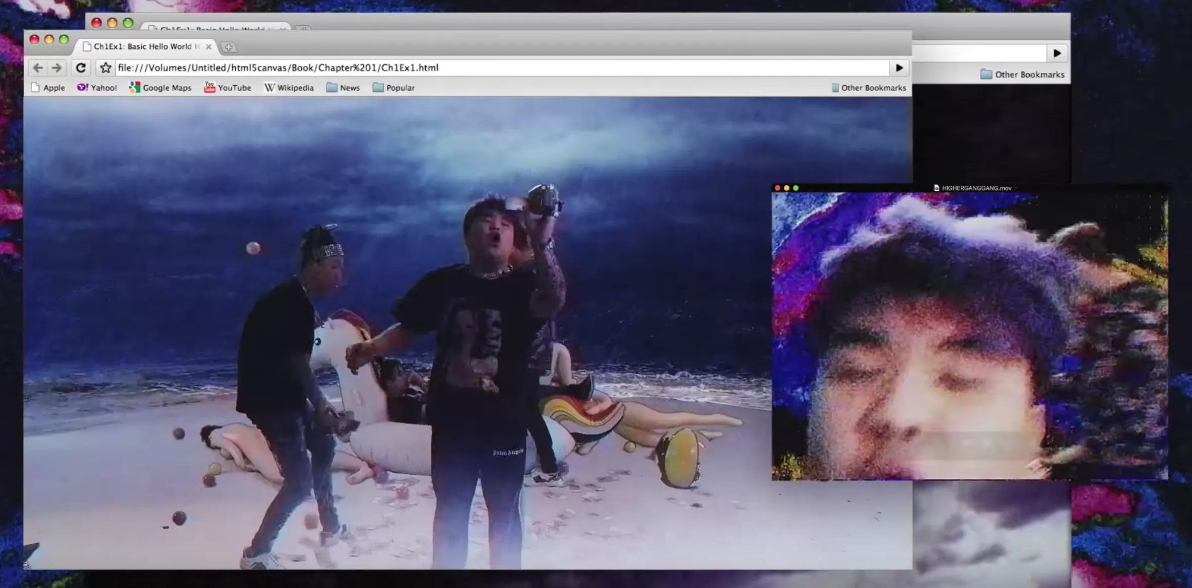Open Other Bookmarks in the front window
The height and width of the screenshot is (588, 1192).
click(869, 88)
